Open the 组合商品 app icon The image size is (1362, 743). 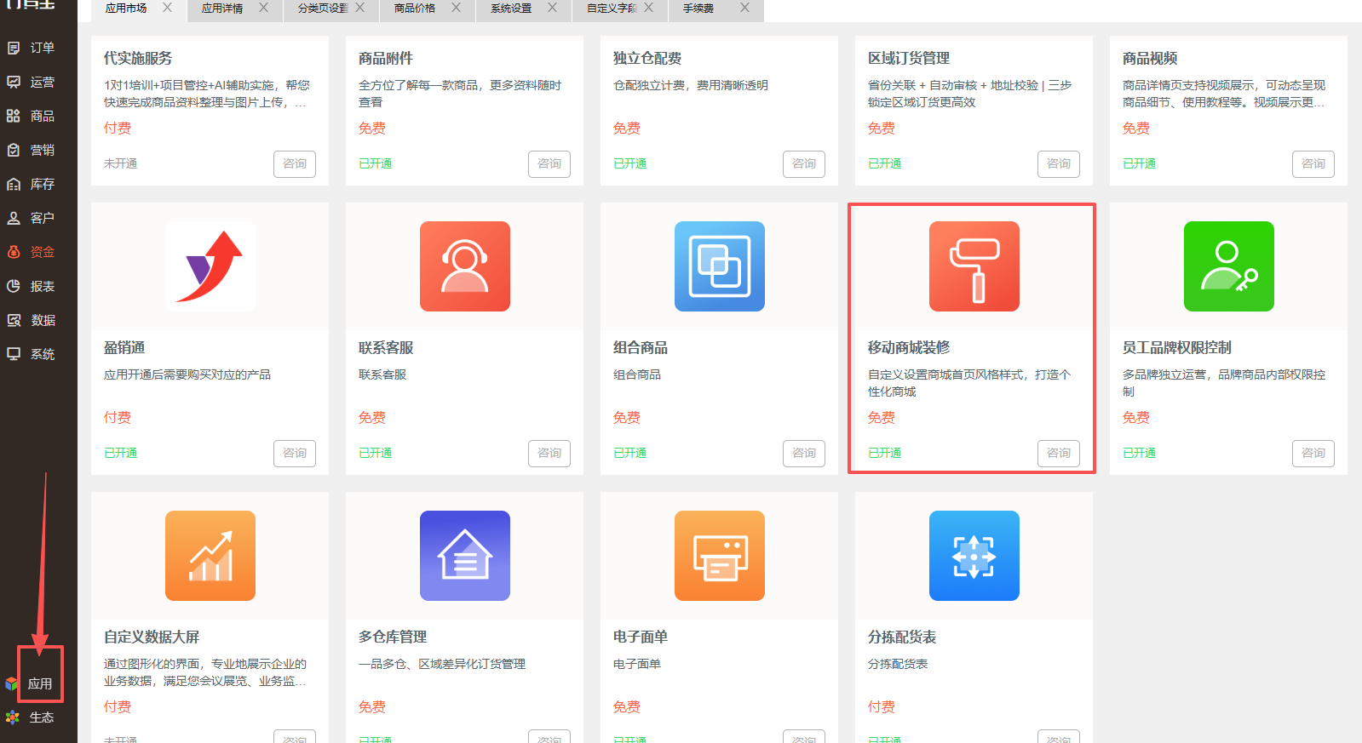720,266
